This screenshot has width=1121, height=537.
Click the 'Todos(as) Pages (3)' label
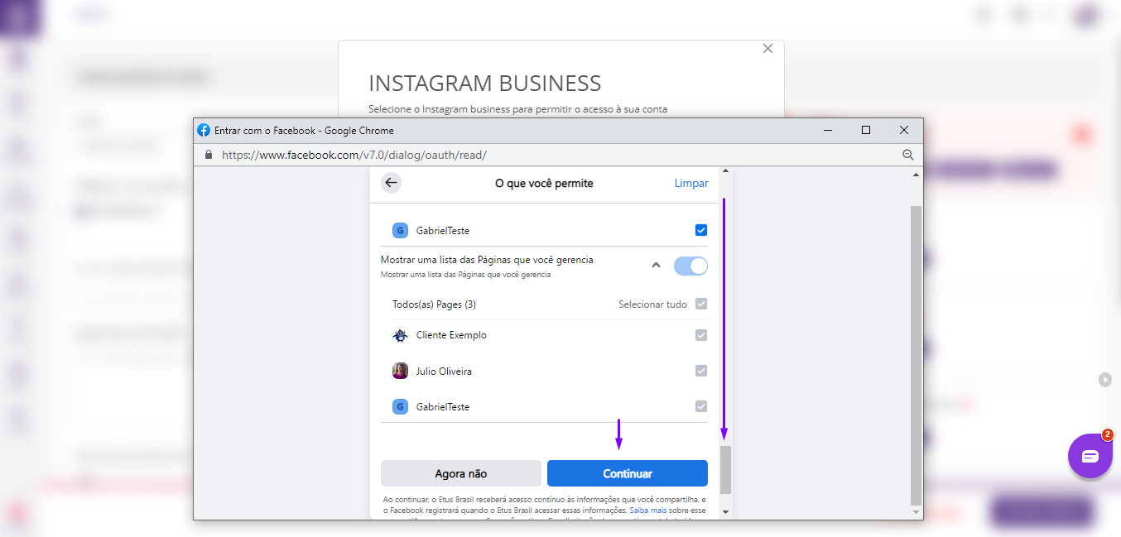(434, 304)
